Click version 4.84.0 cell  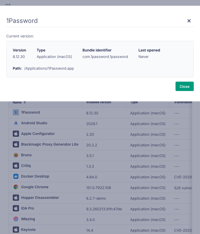click(x=92, y=177)
